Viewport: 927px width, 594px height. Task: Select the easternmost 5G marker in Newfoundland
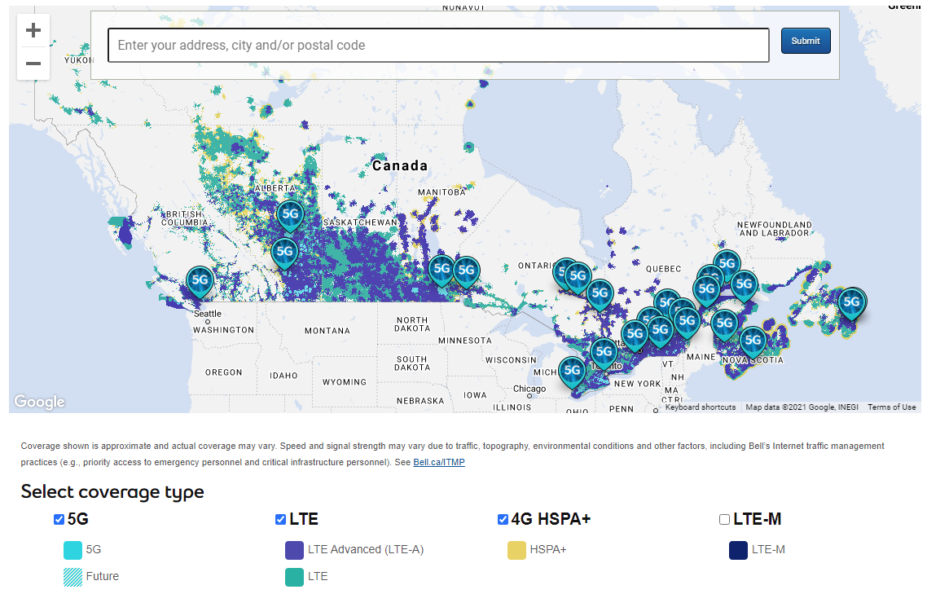[852, 302]
